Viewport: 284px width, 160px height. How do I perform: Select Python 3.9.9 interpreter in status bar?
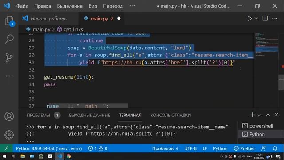pos(49,148)
